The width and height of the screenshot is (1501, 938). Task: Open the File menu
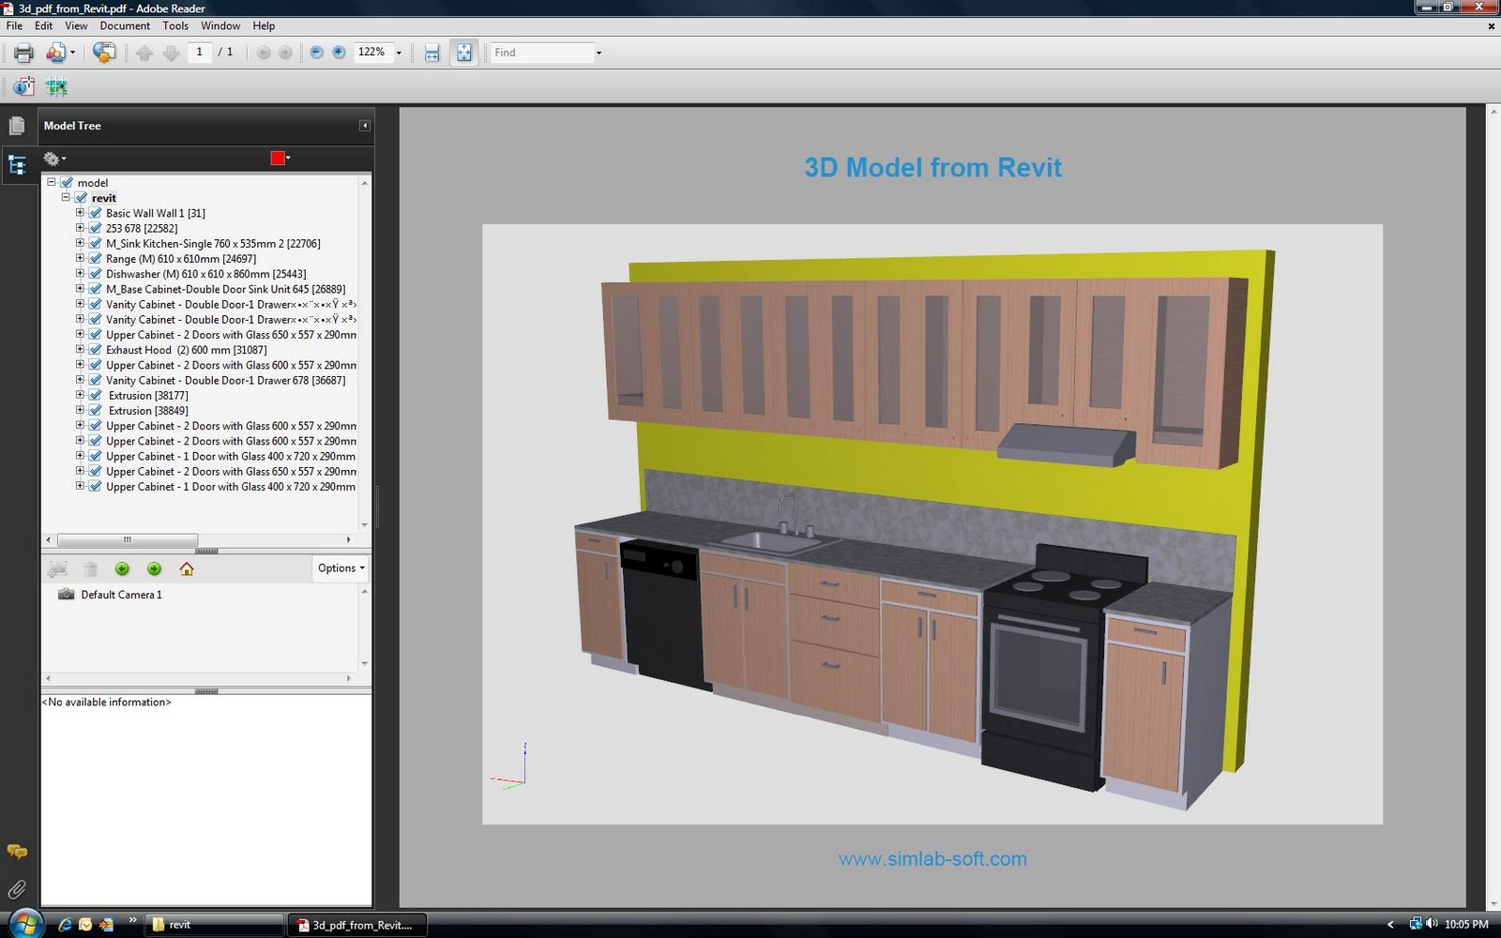pos(14,26)
